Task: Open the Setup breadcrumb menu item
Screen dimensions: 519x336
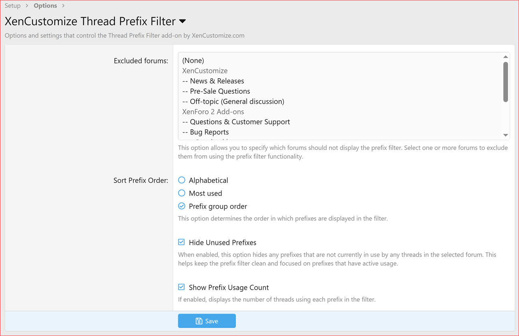Action: [x=12, y=6]
